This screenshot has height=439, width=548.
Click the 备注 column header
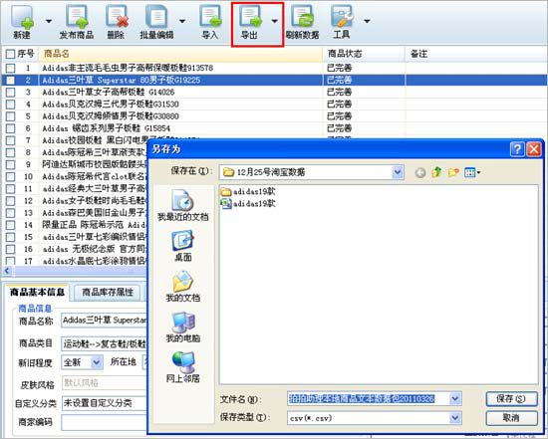(476, 54)
